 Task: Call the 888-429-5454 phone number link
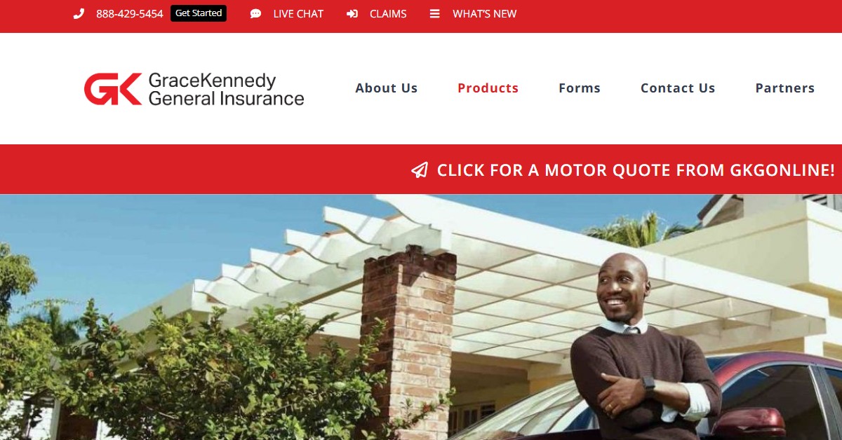pos(130,14)
